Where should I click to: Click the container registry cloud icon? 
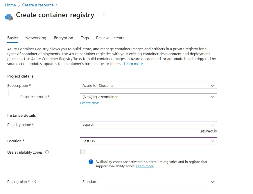point(9,17)
